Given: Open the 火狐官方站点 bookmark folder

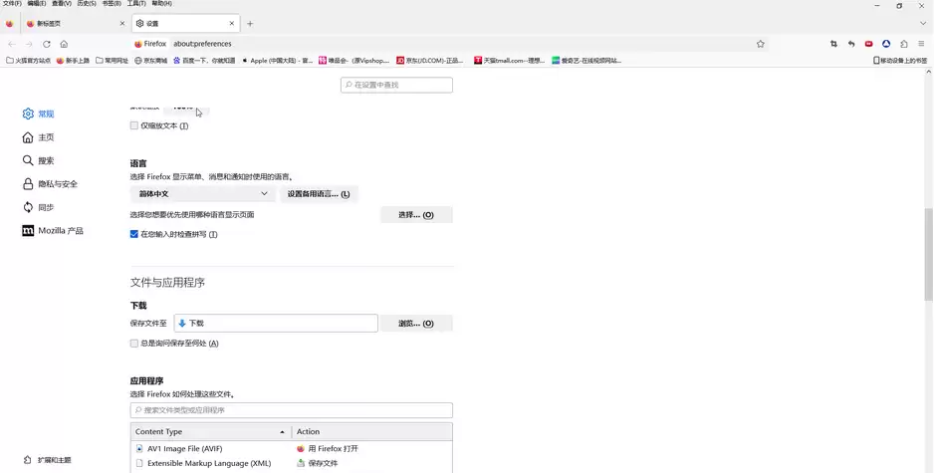Looking at the screenshot, I should pos(28,61).
